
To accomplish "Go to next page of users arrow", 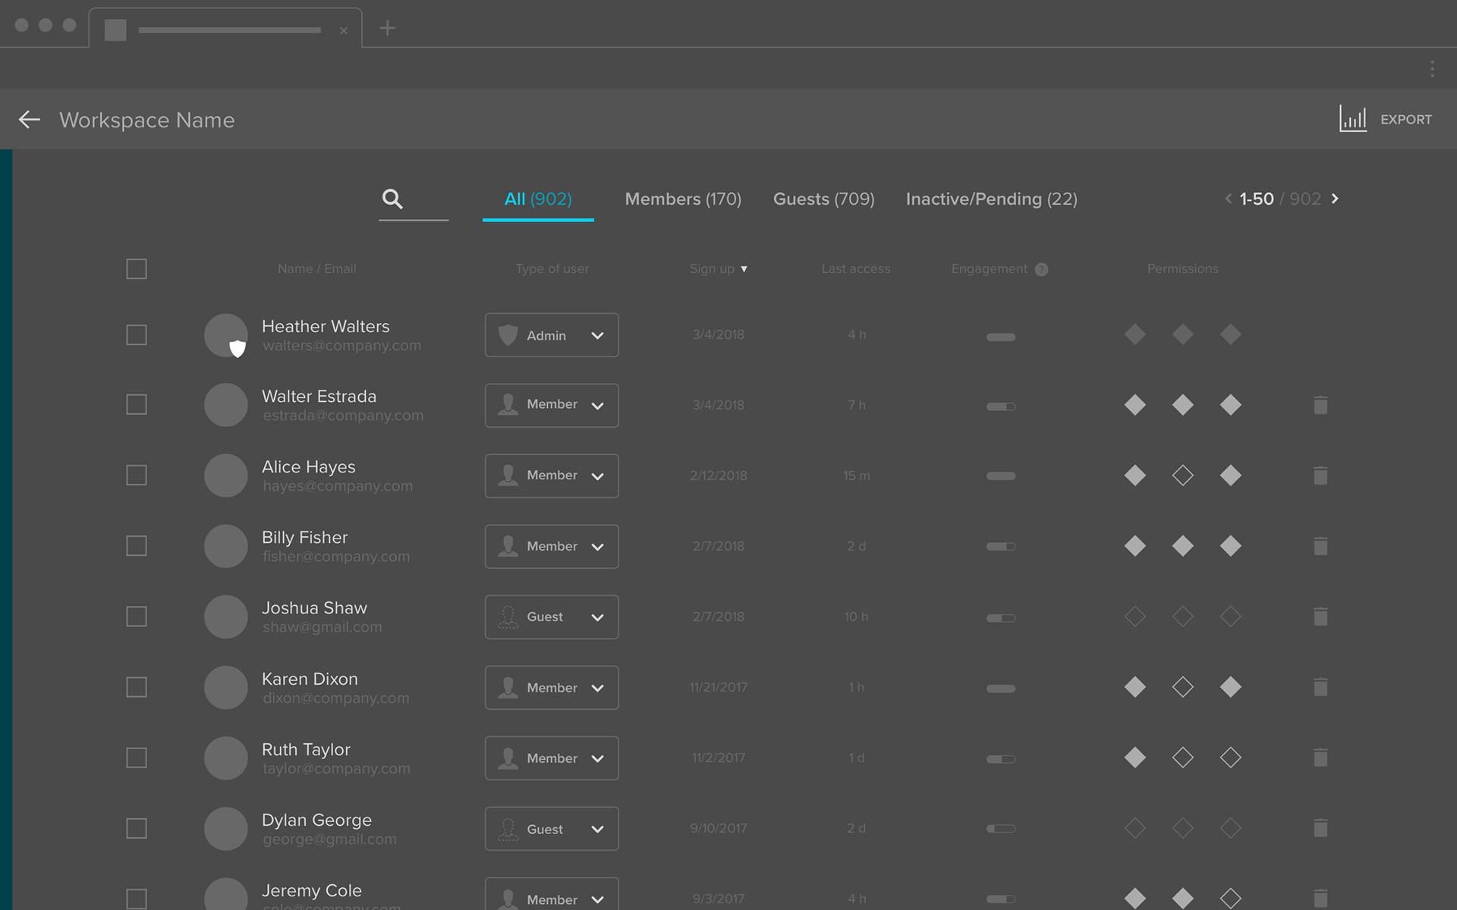I will click(x=1335, y=199).
